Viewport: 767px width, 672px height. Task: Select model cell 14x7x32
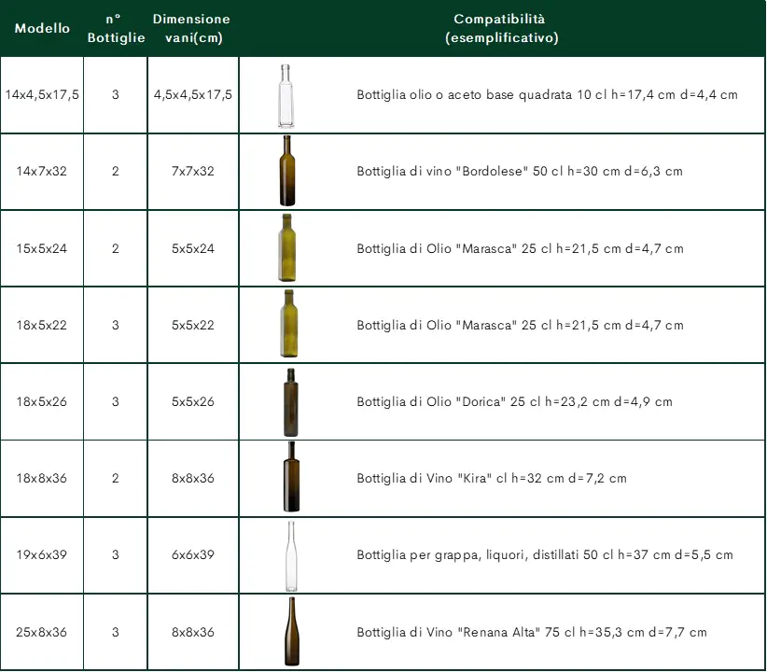[42, 172]
